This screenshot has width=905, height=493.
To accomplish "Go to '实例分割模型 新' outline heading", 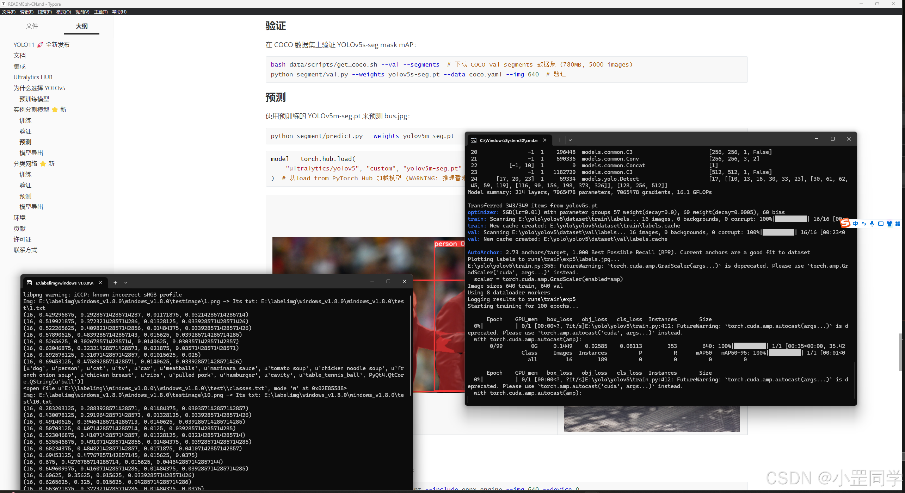I will click(40, 110).
